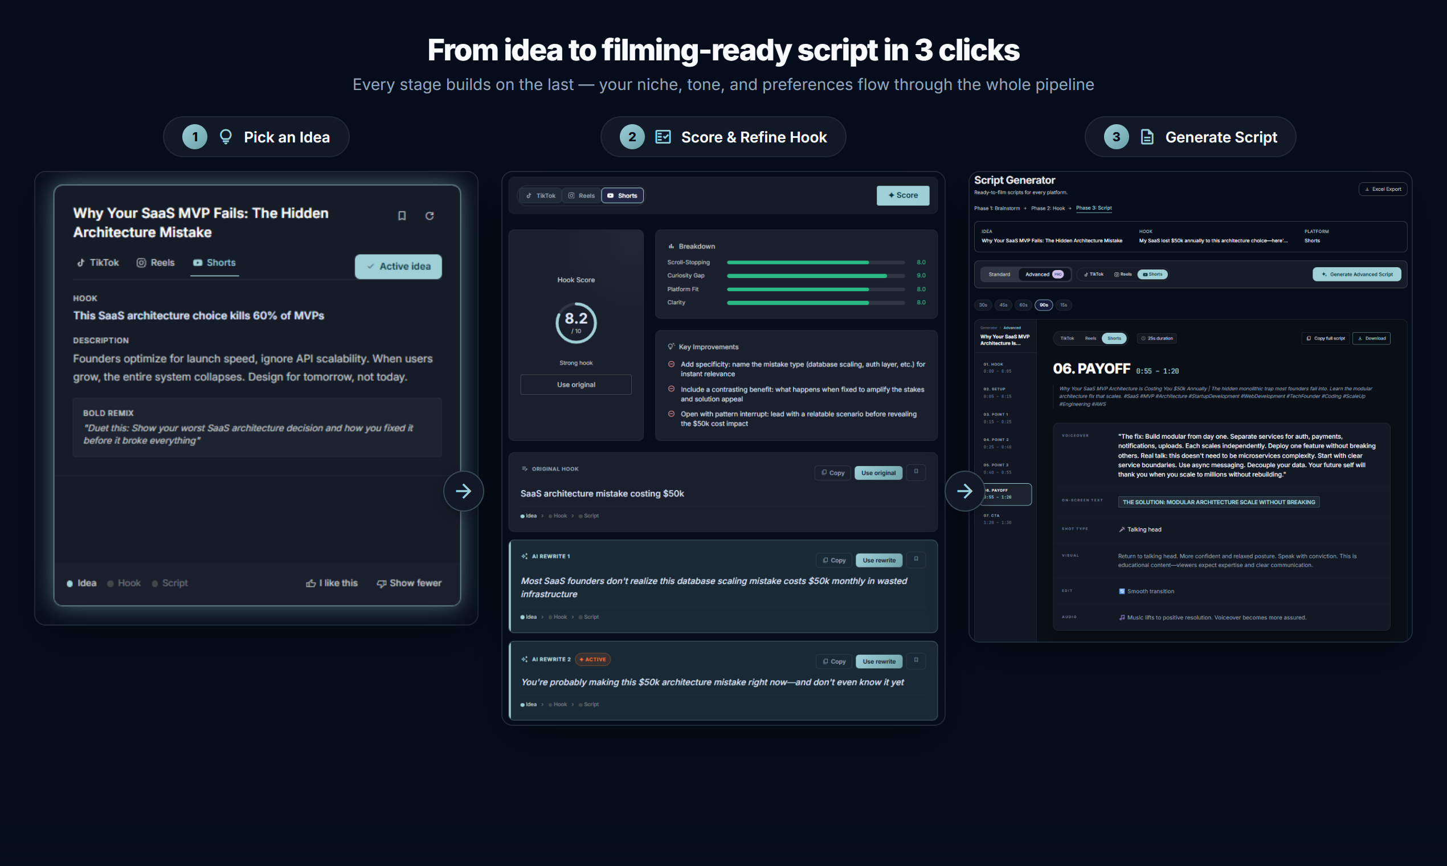Select the TikTok tab in the idea card
This screenshot has width=1447, height=866.
point(97,263)
